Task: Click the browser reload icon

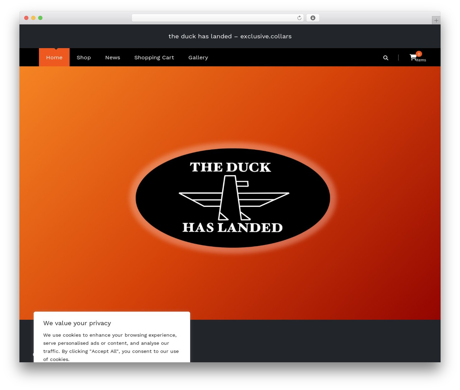Action: pos(299,18)
